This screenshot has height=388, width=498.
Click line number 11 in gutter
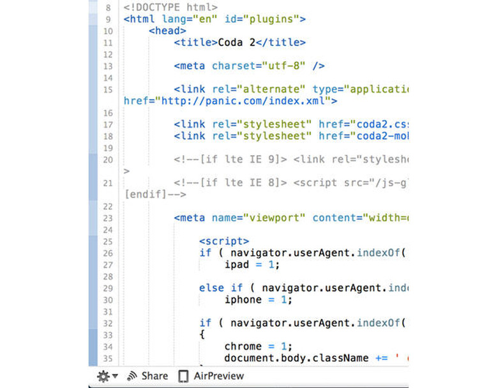tap(108, 43)
